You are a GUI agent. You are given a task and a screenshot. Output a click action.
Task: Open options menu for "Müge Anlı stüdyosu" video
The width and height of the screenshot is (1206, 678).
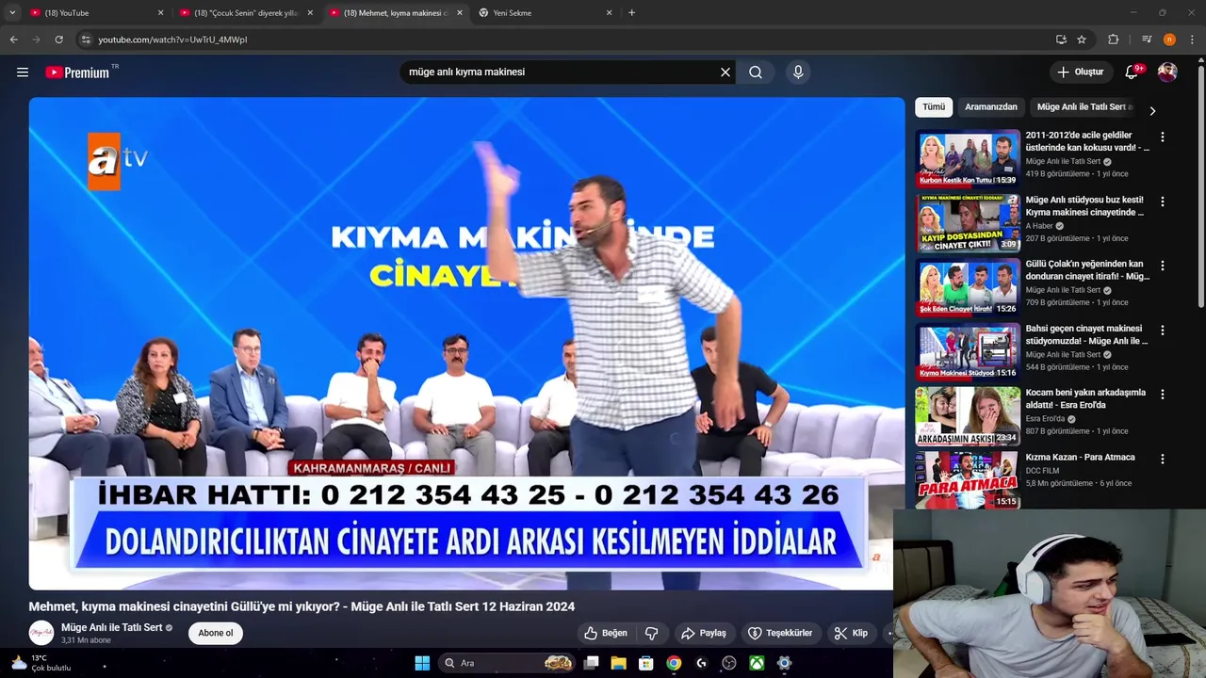(1163, 202)
